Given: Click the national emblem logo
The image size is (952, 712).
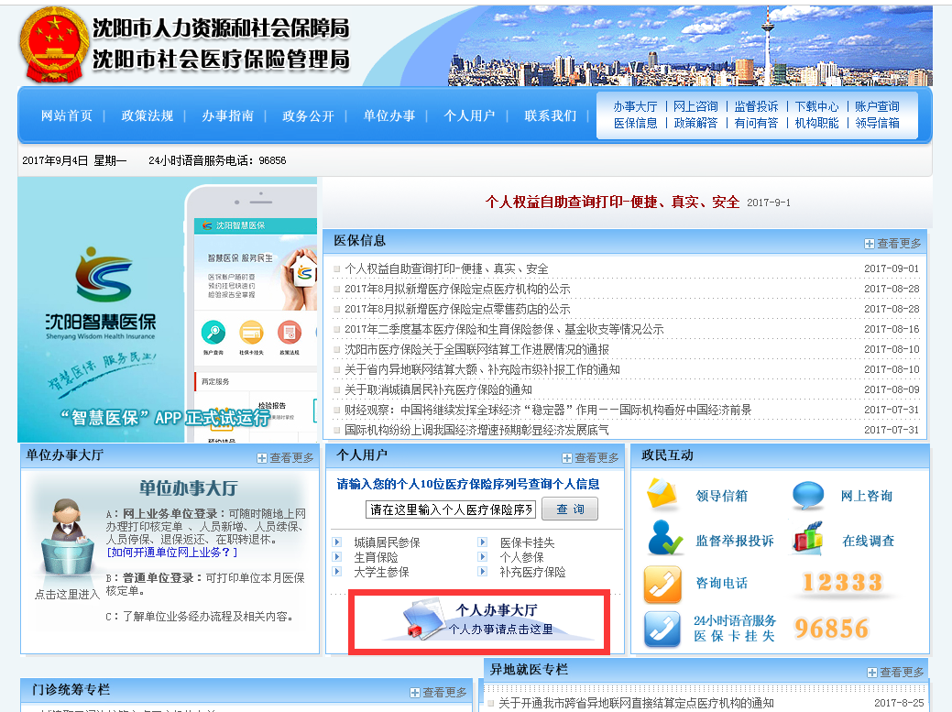Looking at the screenshot, I should click(50, 44).
